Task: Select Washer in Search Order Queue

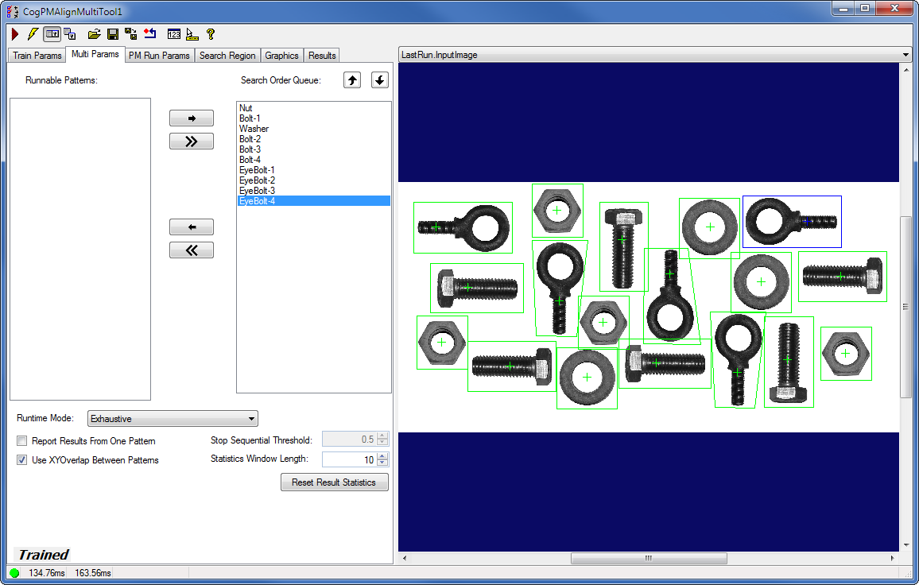Action: [254, 129]
